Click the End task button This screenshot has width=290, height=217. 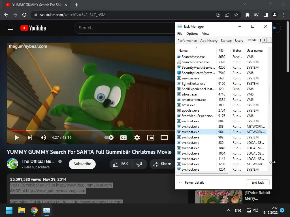point(258,183)
